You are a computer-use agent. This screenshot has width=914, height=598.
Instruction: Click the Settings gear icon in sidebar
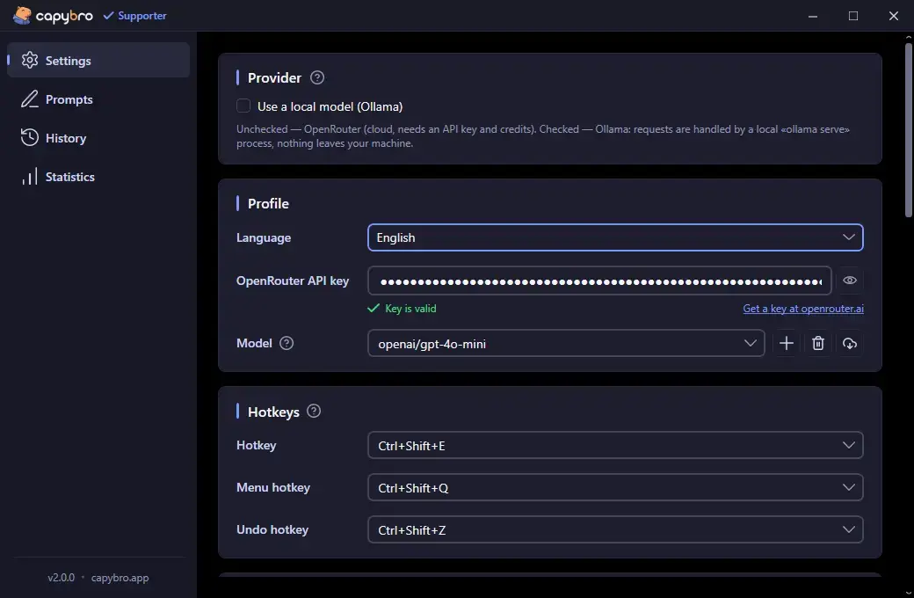(30, 60)
